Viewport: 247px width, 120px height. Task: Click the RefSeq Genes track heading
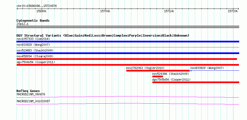point(28,91)
